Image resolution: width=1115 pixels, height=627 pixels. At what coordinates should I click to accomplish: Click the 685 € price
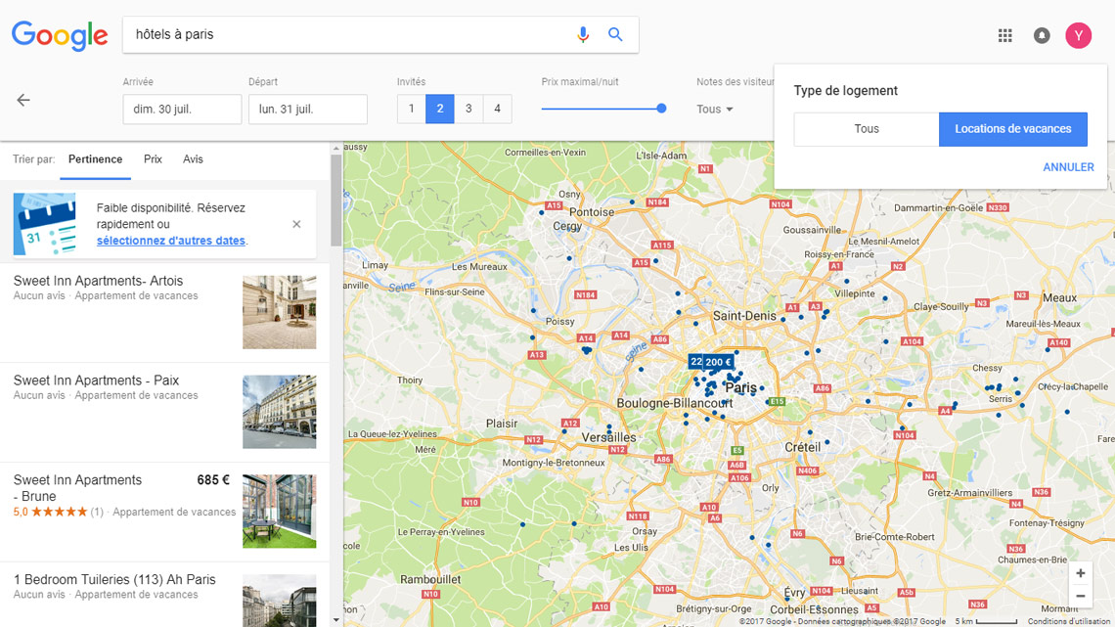click(x=213, y=480)
